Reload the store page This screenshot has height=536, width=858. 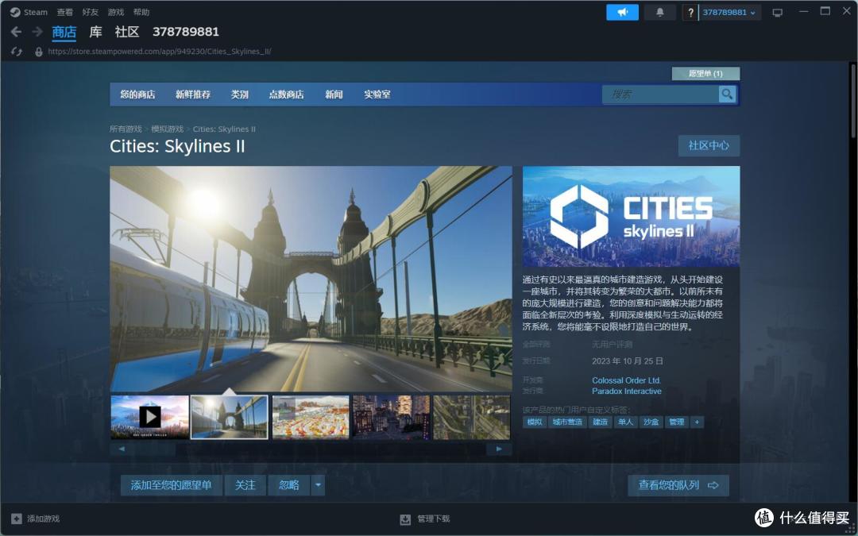[x=17, y=52]
